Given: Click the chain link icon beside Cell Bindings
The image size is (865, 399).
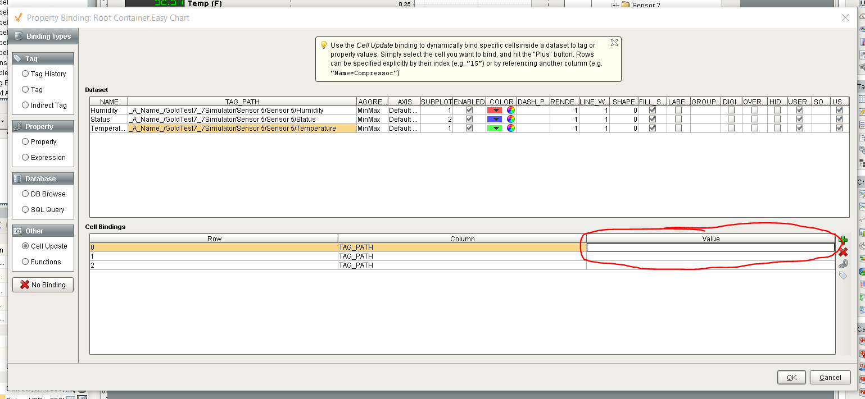Looking at the screenshot, I should click(x=843, y=263).
